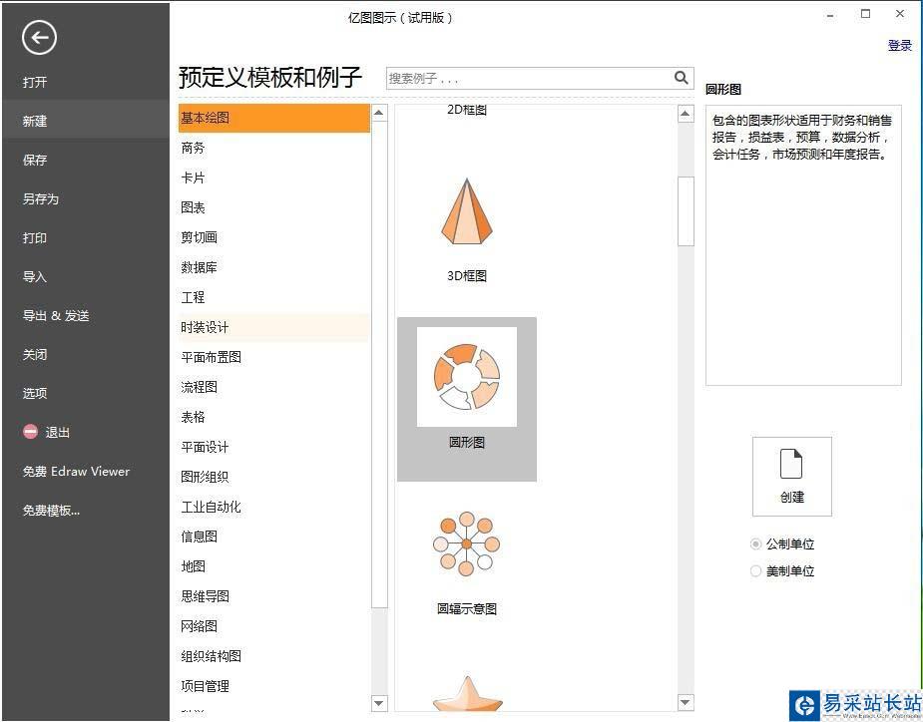Click the 3D框图 text label
The image size is (923, 722).
467,276
